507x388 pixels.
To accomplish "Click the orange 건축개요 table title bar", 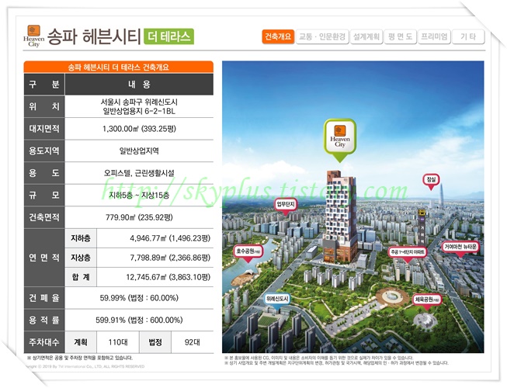I will click(118, 68).
